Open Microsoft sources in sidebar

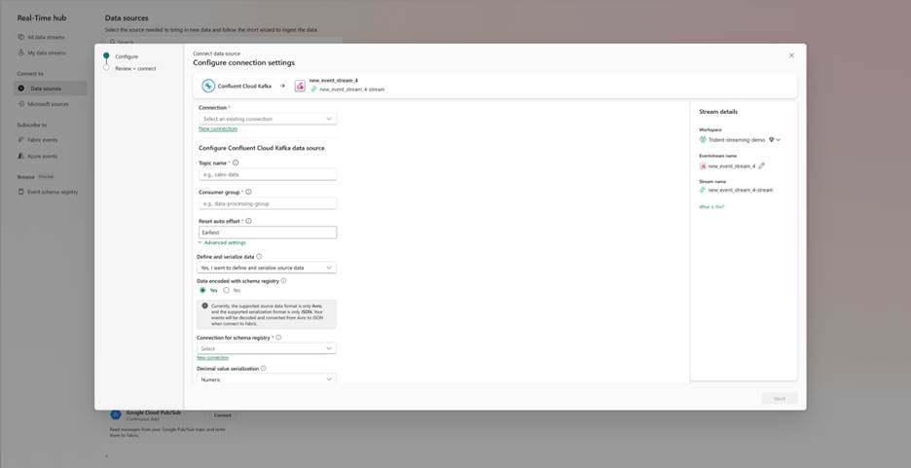48,104
